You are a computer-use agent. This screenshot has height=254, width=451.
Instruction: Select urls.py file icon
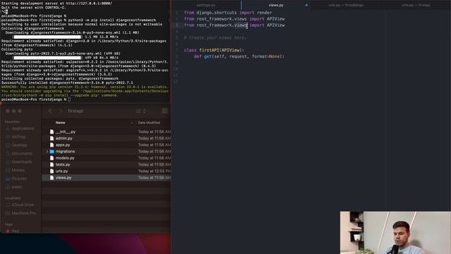click(51, 171)
